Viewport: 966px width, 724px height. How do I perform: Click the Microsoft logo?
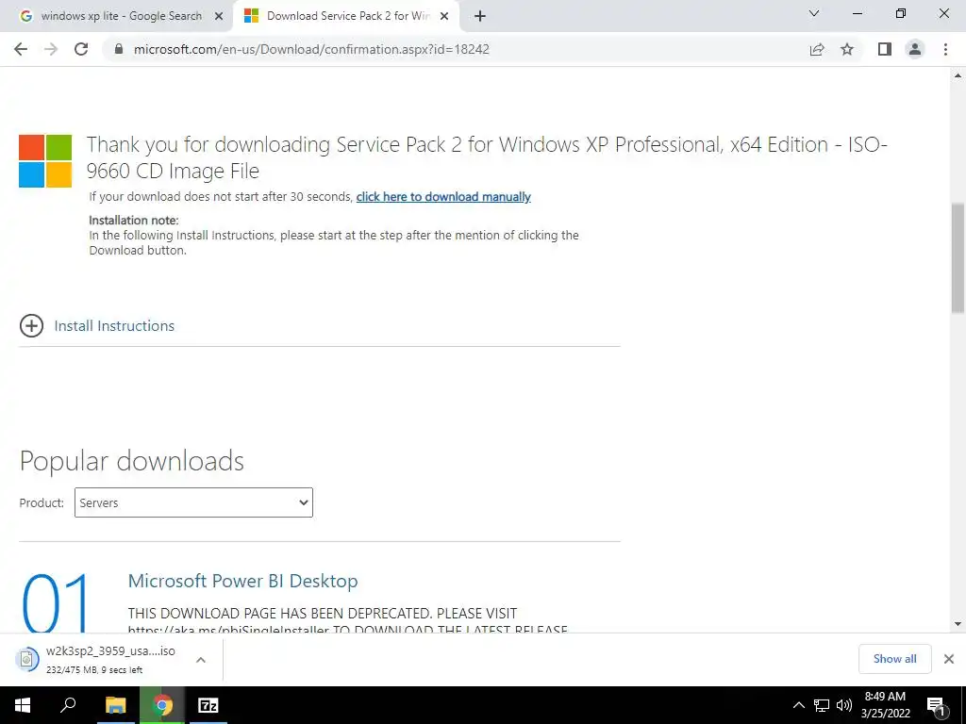[45, 160]
